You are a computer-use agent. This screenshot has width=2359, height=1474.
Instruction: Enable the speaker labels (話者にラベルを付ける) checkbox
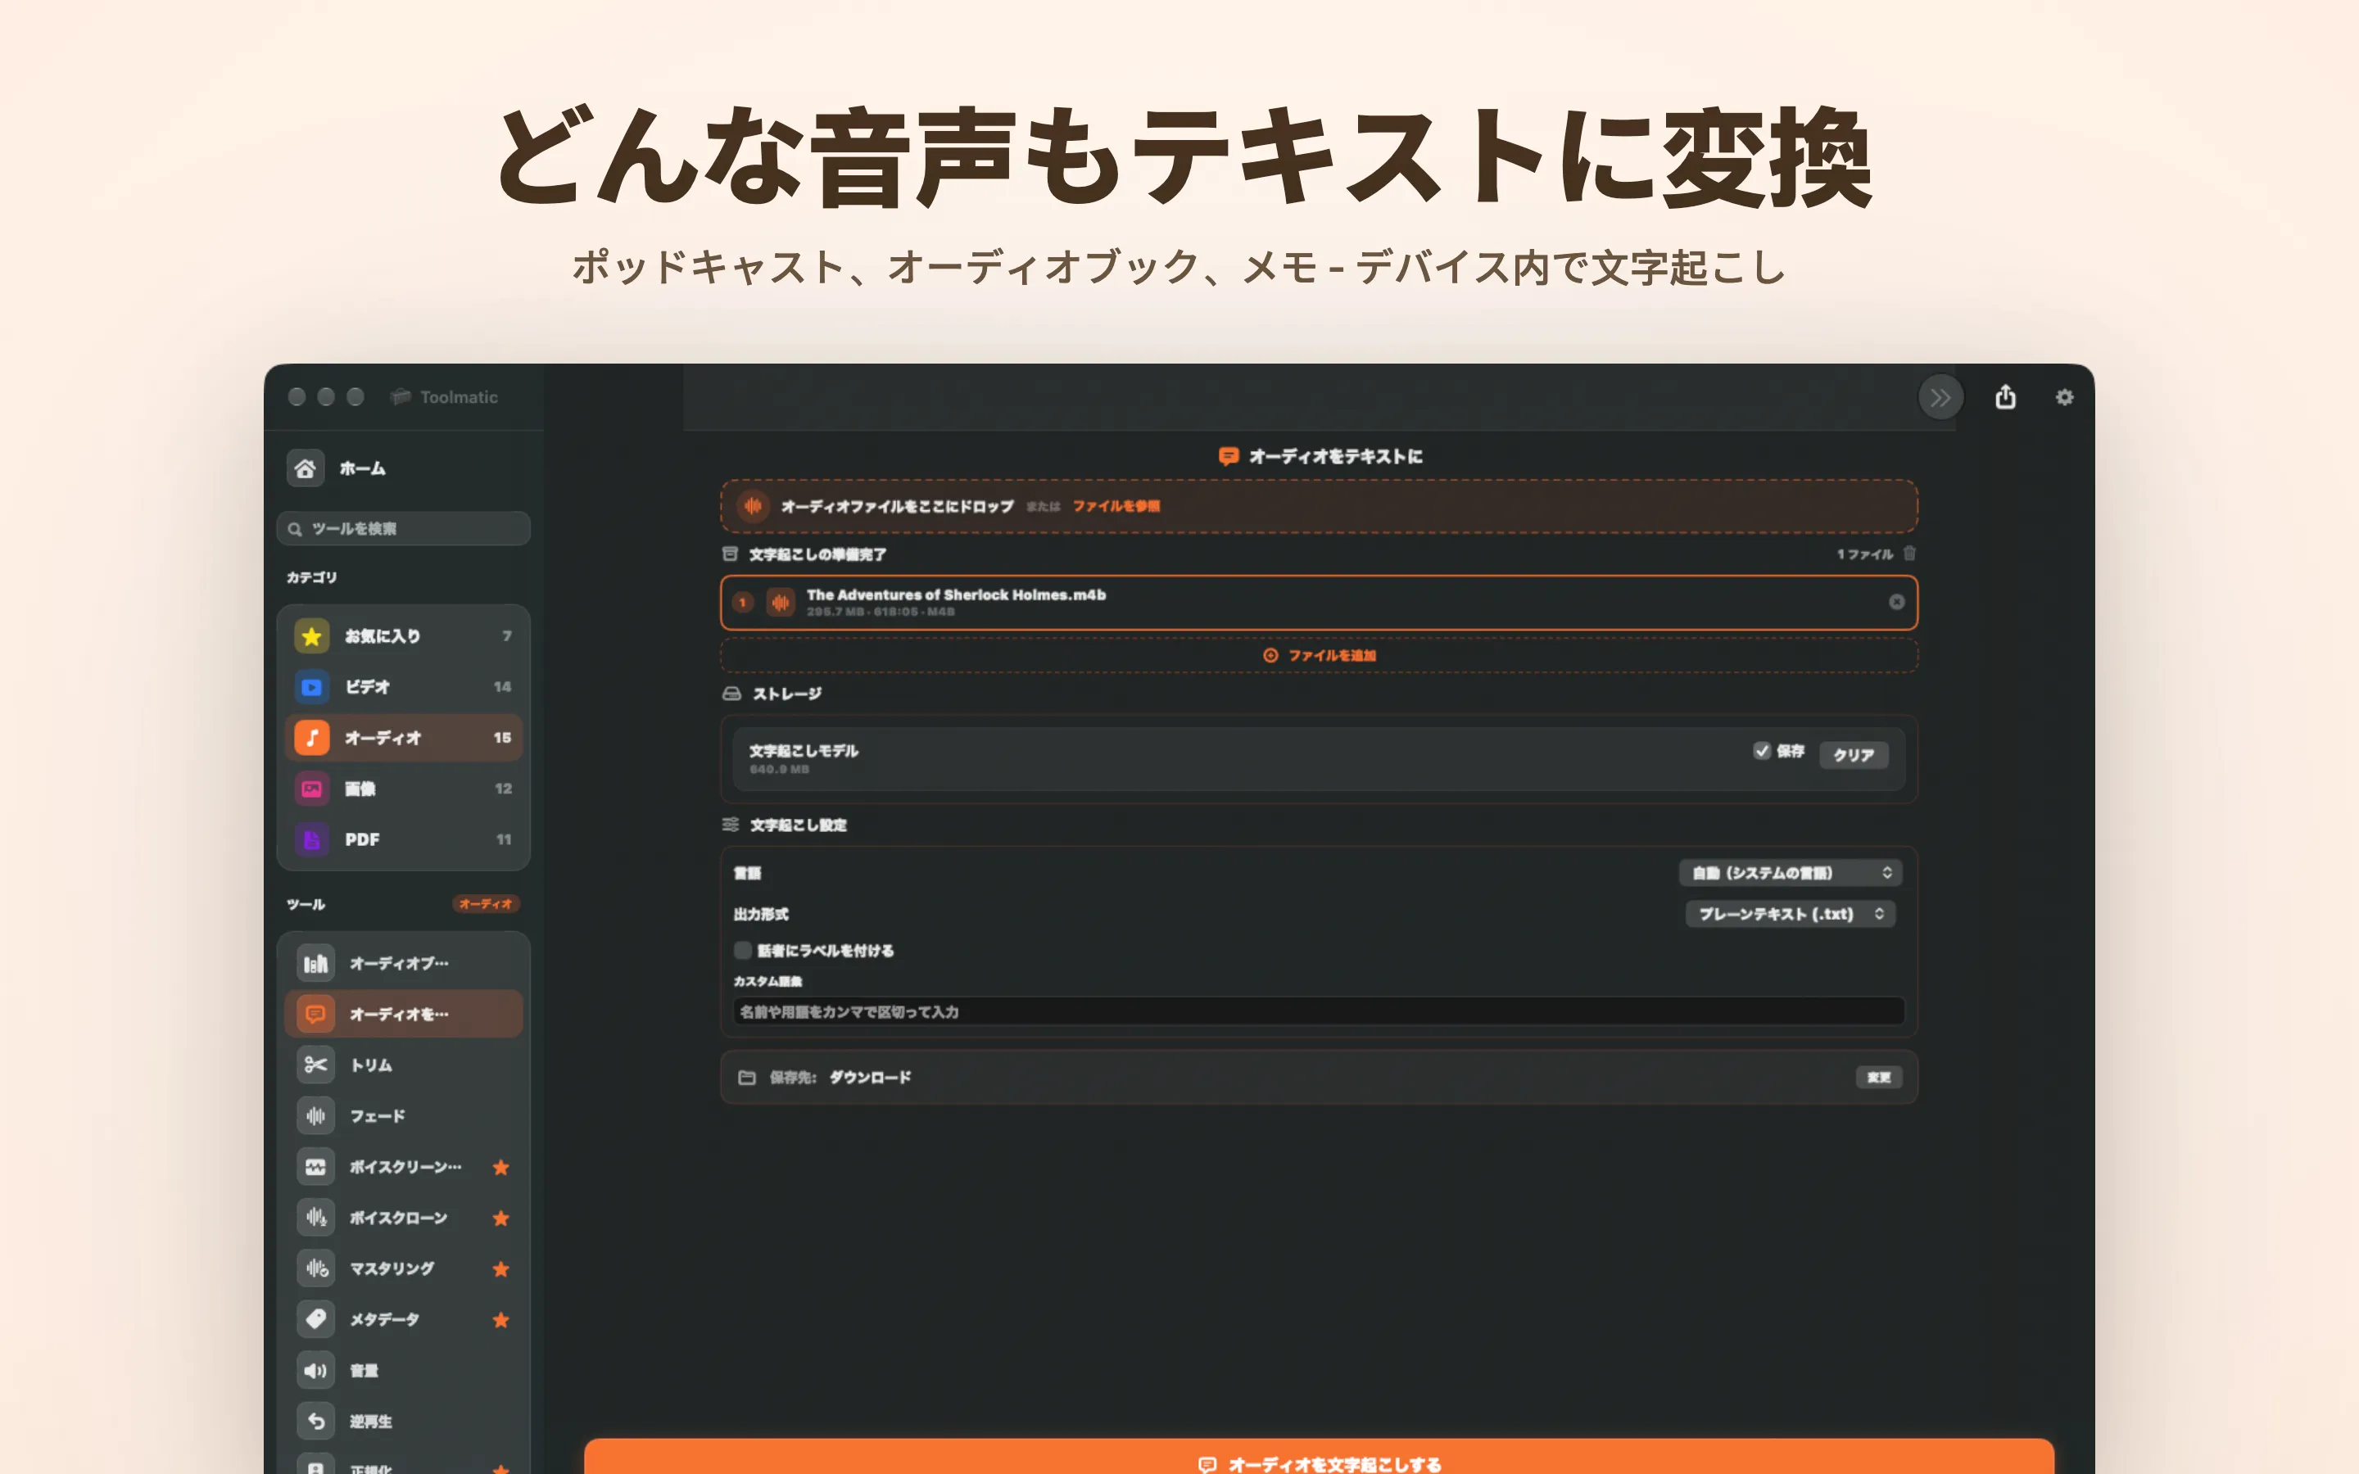pyautogui.click(x=743, y=950)
